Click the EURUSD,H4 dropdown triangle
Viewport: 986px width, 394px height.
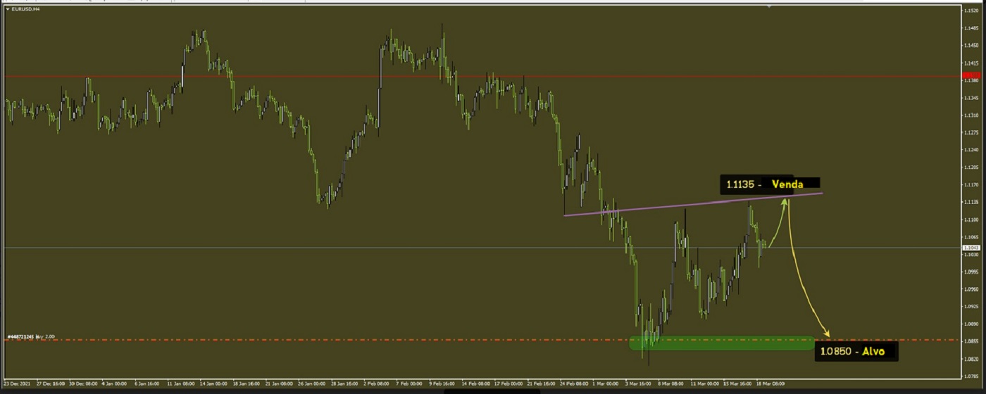[x=7, y=9]
